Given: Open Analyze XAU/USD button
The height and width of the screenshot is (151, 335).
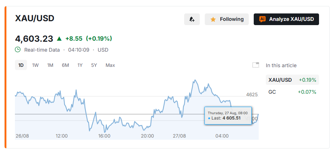Looking at the screenshot, I should [286, 19].
